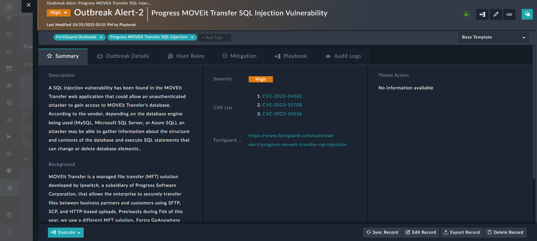Remove the FortiGuard Outbreak tag
The width and height of the screenshot is (537, 241).
tap(101, 37)
